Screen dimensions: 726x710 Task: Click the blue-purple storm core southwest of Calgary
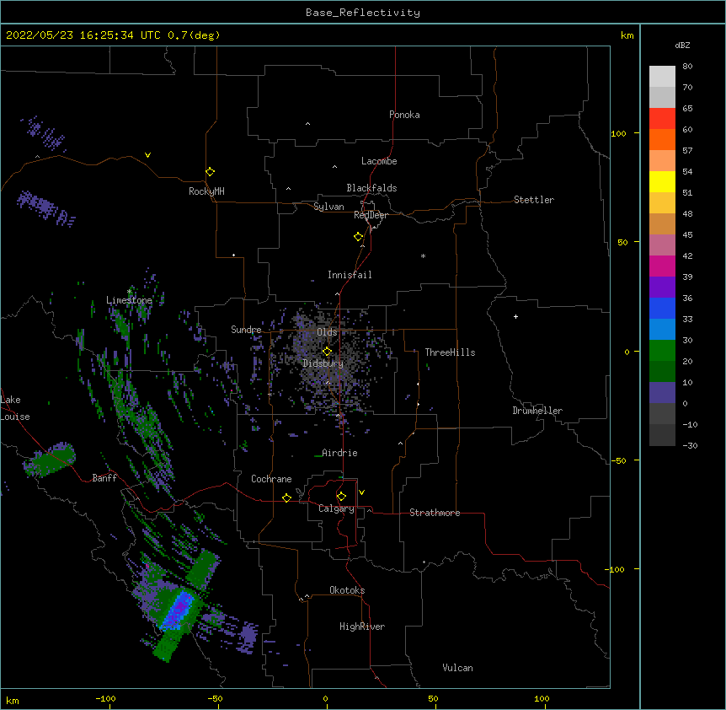[179, 610]
